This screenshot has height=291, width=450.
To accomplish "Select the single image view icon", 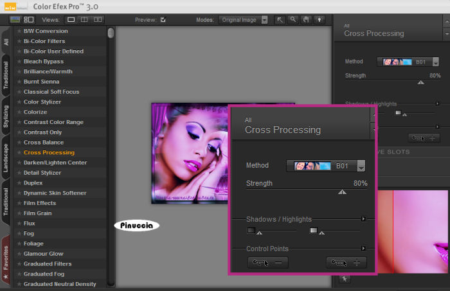I will click(x=71, y=19).
